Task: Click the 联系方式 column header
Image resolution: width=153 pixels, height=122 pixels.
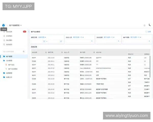Action: click(131, 54)
